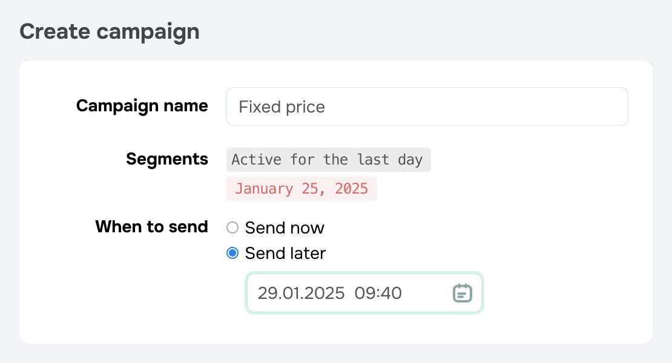Click the When to send label
This screenshot has width=672, height=363.
pyautogui.click(x=151, y=226)
